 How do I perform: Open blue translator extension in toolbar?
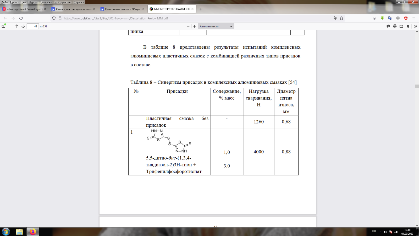[x=390, y=18]
